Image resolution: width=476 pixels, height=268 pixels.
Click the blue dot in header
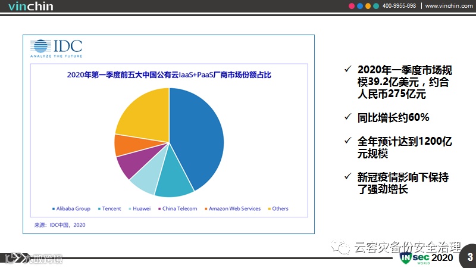pyautogui.click(x=360, y=6)
